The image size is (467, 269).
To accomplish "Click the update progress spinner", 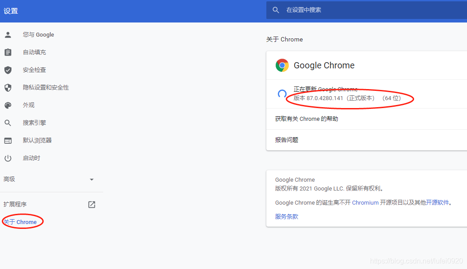I will point(282,94).
